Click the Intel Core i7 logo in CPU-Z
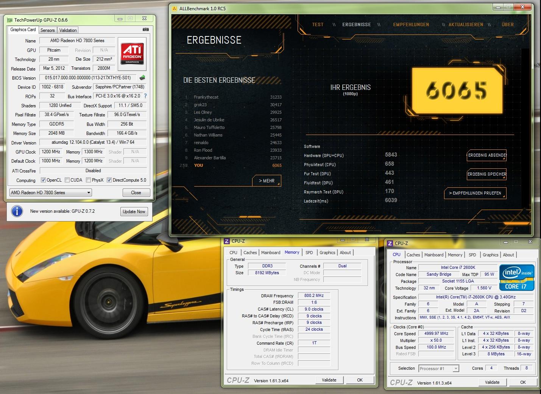This screenshot has width=541, height=394. 517,278
